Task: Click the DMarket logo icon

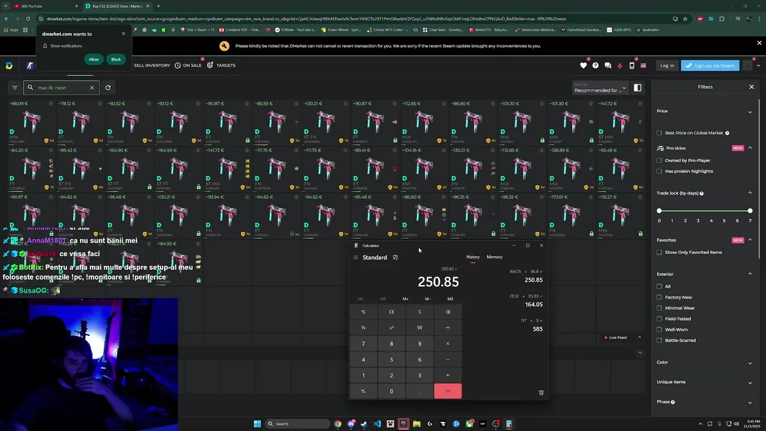Action: (x=9, y=65)
